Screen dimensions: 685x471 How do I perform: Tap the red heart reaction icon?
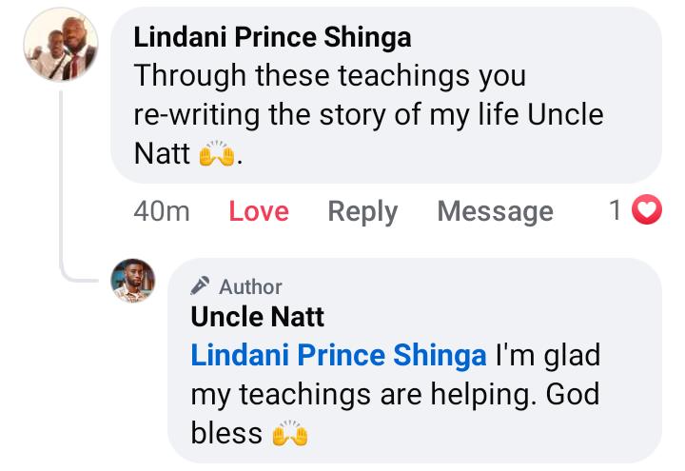647,210
